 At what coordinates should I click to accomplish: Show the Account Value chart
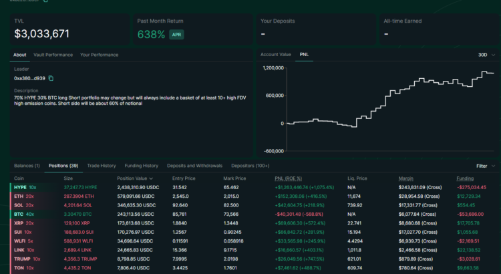pyautogui.click(x=275, y=55)
